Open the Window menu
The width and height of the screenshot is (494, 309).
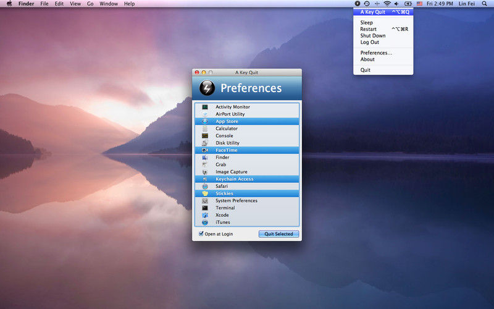109,4
